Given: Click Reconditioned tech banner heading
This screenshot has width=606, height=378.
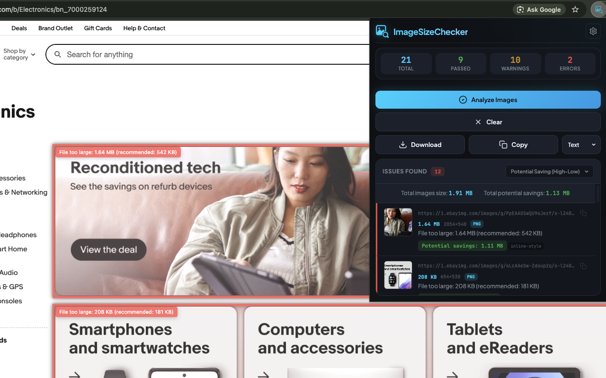Looking at the screenshot, I should click(x=145, y=167).
